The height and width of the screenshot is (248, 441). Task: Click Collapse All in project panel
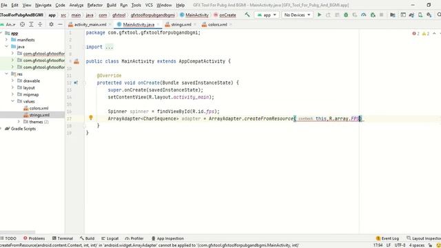40,25
